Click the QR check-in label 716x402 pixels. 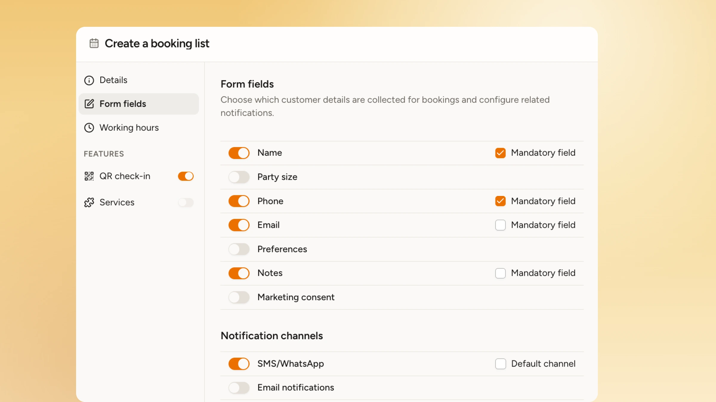[x=125, y=176]
